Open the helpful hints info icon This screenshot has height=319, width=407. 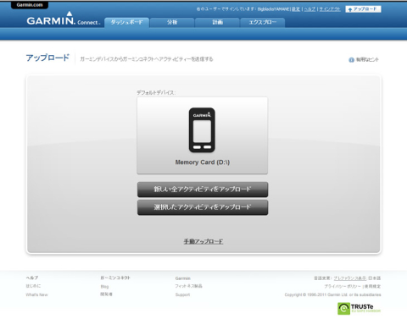pos(351,60)
